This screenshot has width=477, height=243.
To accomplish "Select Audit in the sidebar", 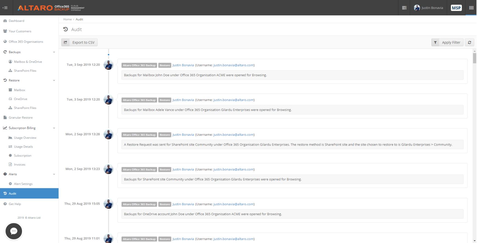I will (x=29, y=193).
